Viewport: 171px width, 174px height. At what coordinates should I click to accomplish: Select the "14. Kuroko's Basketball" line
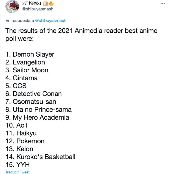[40, 157]
